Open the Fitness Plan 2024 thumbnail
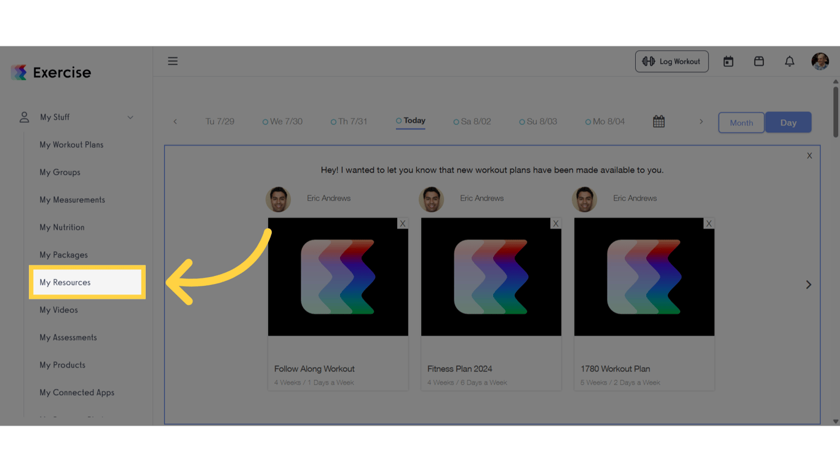 [x=491, y=277]
